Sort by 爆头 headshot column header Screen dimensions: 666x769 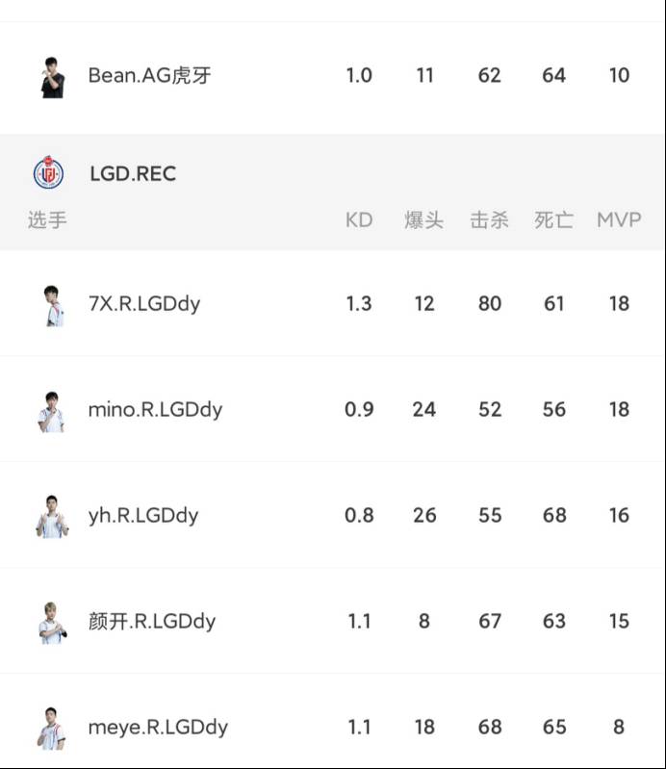pyautogui.click(x=423, y=219)
